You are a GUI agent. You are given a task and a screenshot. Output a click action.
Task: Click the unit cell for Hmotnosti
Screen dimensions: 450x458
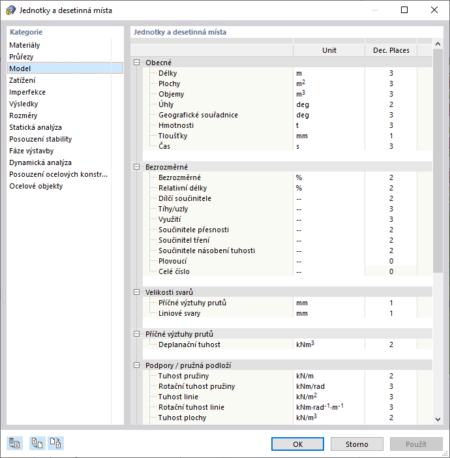click(329, 125)
